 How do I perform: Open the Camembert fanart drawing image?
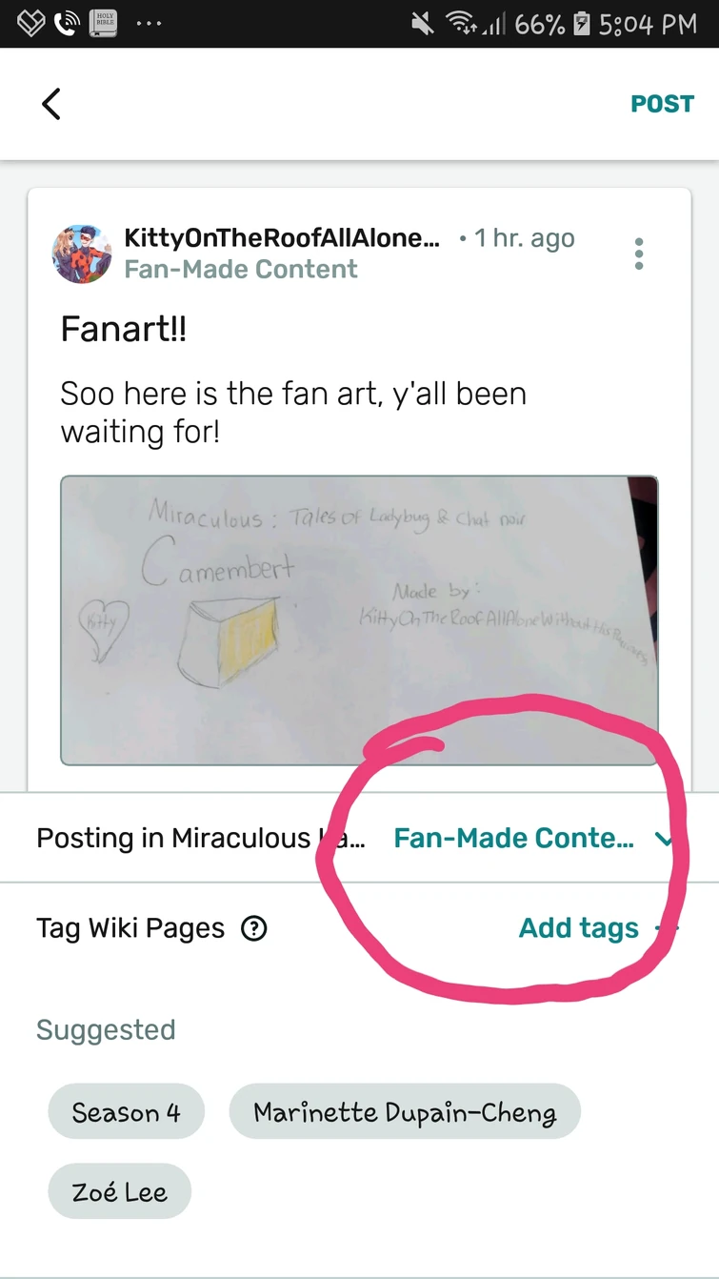coord(359,620)
